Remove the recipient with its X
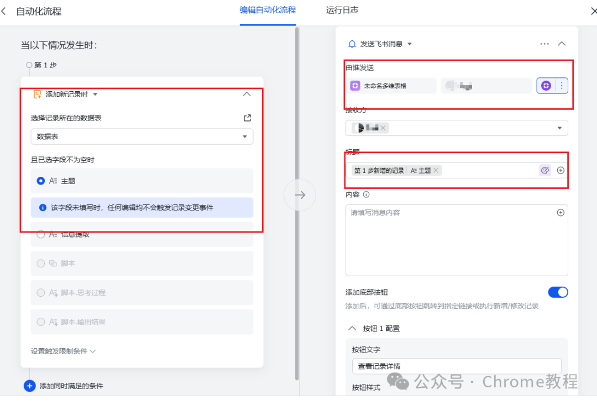Image resolution: width=597 pixels, height=405 pixels. coord(383,128)
